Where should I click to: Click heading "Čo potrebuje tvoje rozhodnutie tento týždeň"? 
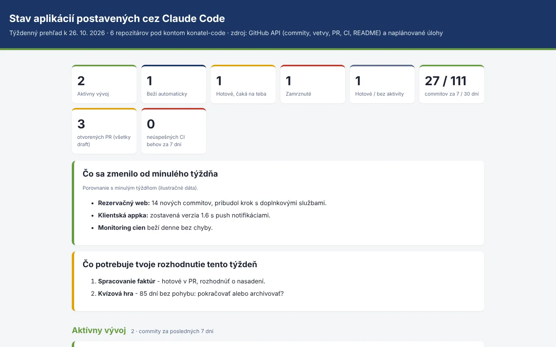click(x=170, y=264)
